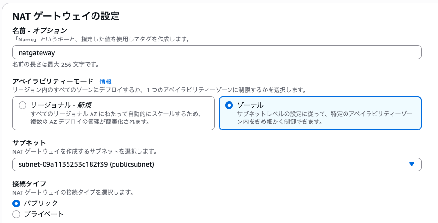Click the パブリック label text
438x223 pixels.
(x=41, y=203)
